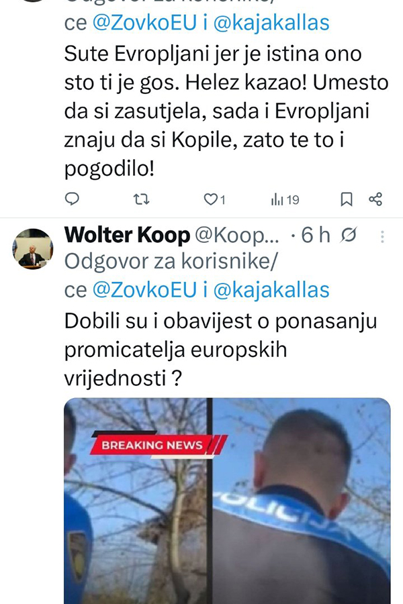The image size is (403, 604).
Task: Tap the Grok slash icon beside 6 h
Action: tap(348, 235)
